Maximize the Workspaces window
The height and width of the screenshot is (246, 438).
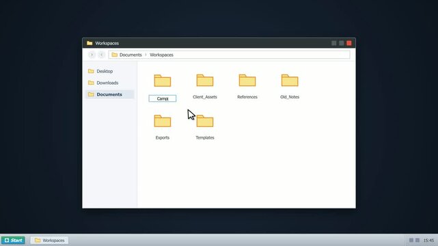pos(342,43)
